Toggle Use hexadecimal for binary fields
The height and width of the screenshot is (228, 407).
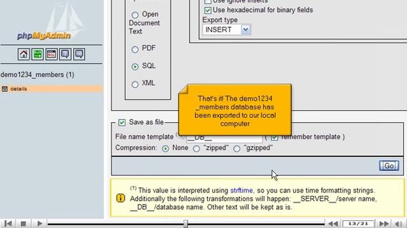[x=208, y=10]
